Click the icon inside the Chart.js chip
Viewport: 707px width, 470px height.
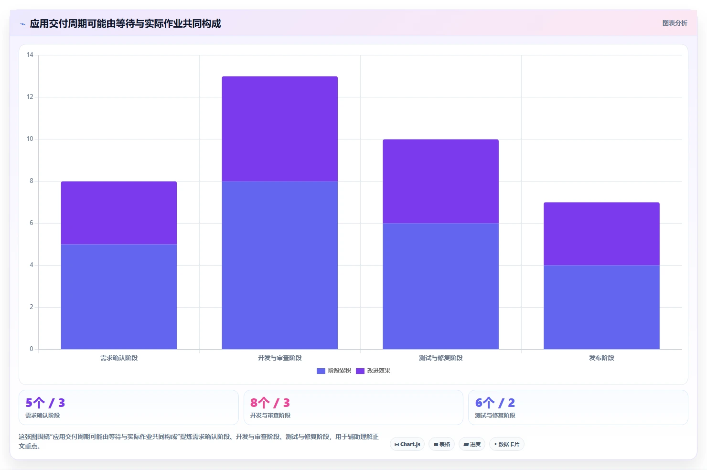click(x=396, y=444)
